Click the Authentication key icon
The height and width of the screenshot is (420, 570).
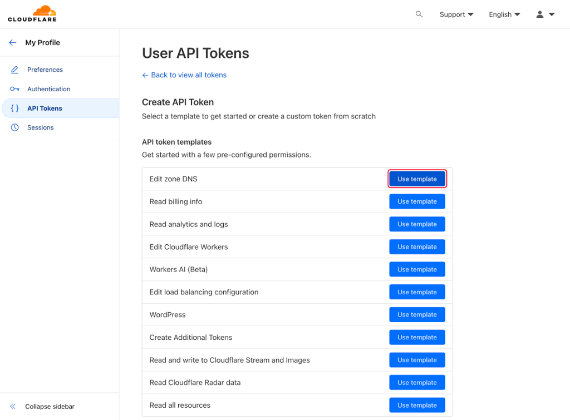click(x=15, y=89)
